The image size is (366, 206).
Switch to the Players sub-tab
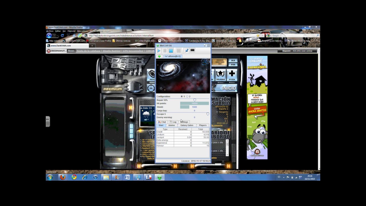coord(203,125)
